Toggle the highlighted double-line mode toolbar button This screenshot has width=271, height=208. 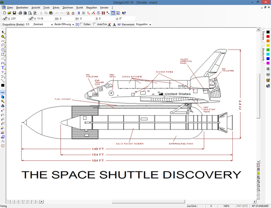(x=113, y=13)
